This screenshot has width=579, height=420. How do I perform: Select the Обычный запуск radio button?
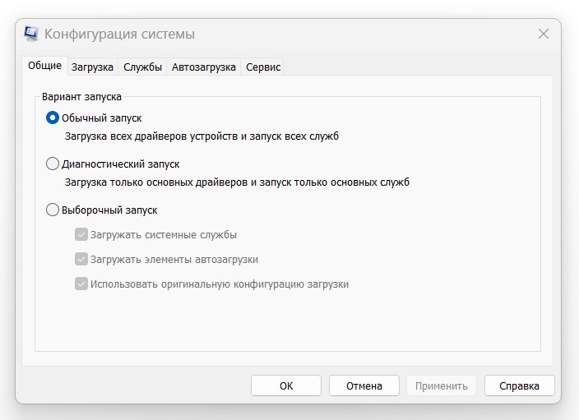coord(53,118)
